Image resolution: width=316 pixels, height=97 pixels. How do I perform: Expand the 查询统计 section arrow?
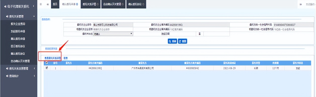(x=34, y=76)
